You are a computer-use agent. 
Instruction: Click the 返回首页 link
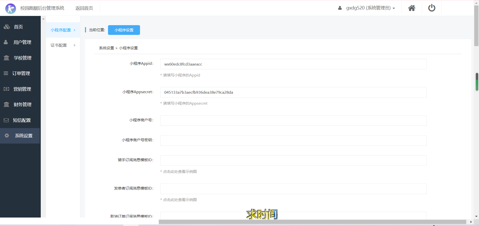(x=84, y=8)
